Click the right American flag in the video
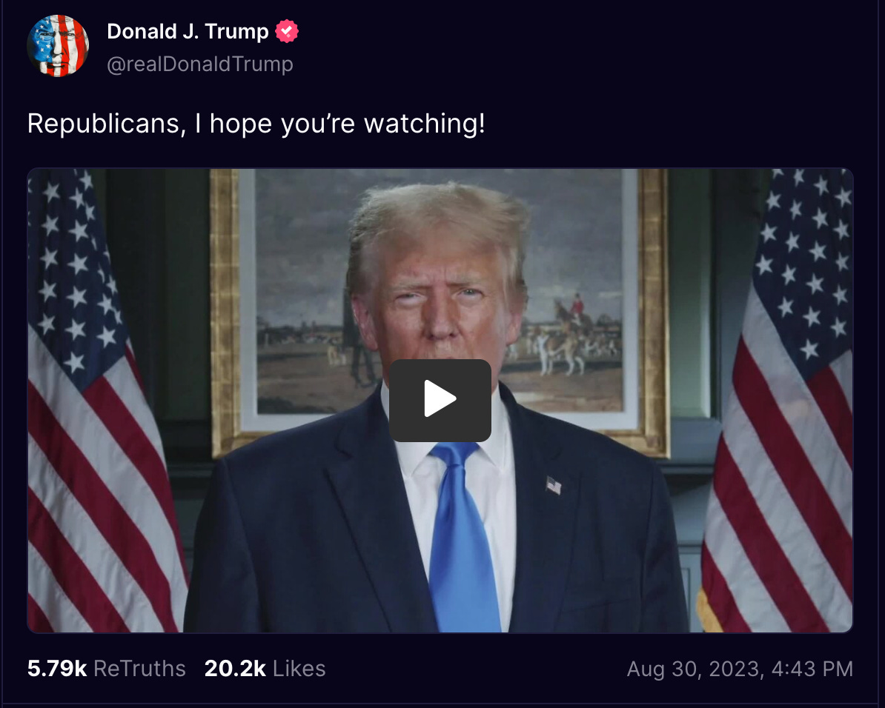This screenshot has width=885, height=708. tap(778, 401)
